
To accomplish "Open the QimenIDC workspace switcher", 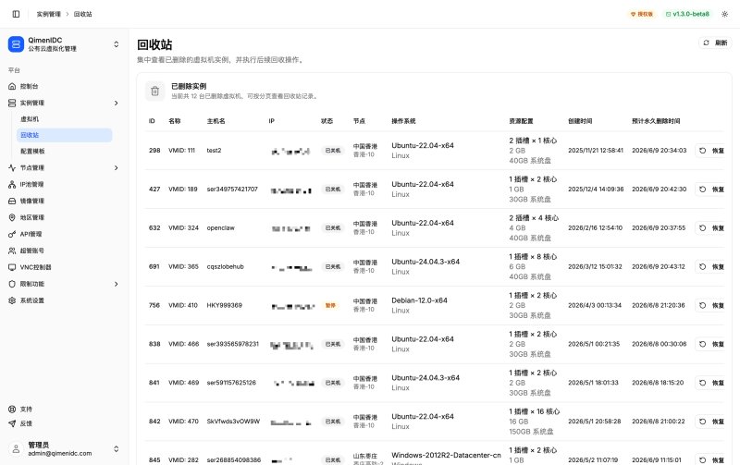I will (64, 44).
